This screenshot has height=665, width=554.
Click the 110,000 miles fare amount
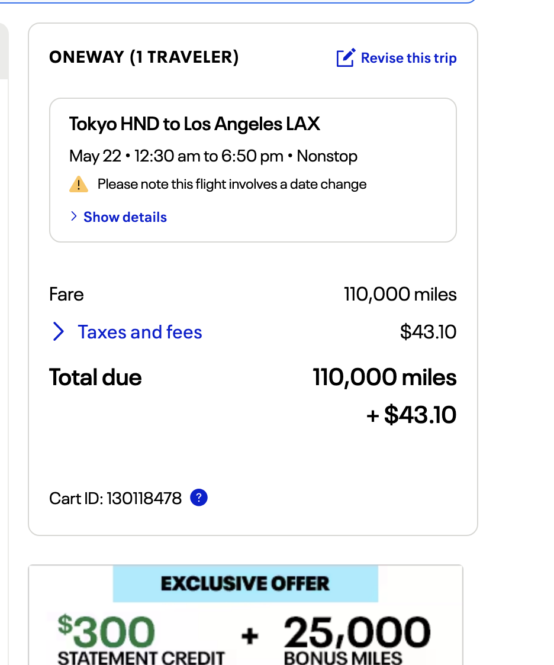click(x=400, y=295)
